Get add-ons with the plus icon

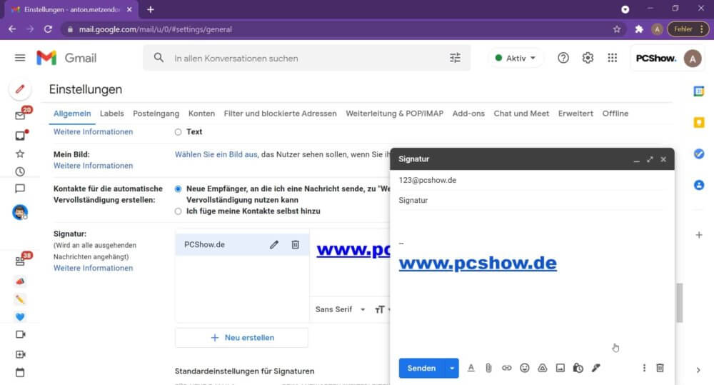pos(699,235)
